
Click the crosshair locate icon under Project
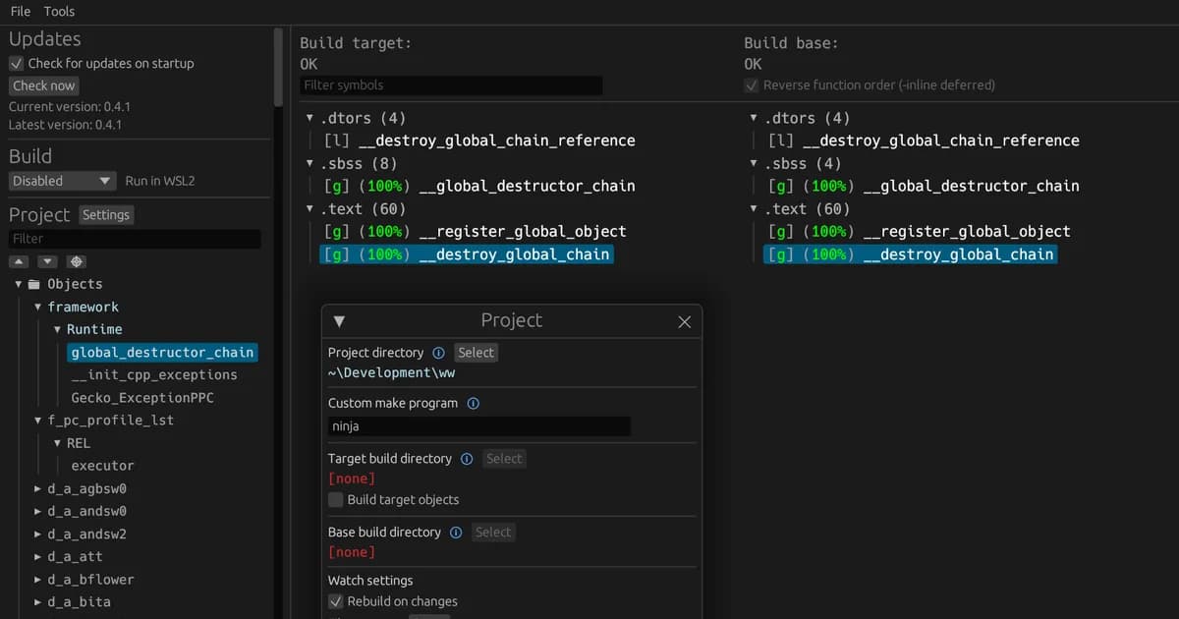pos(77,261)
